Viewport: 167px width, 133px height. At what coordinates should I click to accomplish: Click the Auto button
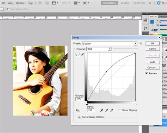point(153,62)
